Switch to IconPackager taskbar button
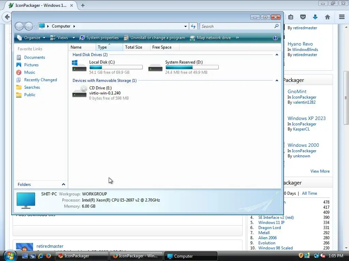This screenshot has width=349, height=261. (81, 256)
